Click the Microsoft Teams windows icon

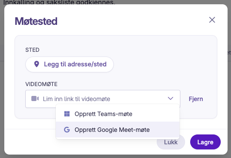point(67,114)
